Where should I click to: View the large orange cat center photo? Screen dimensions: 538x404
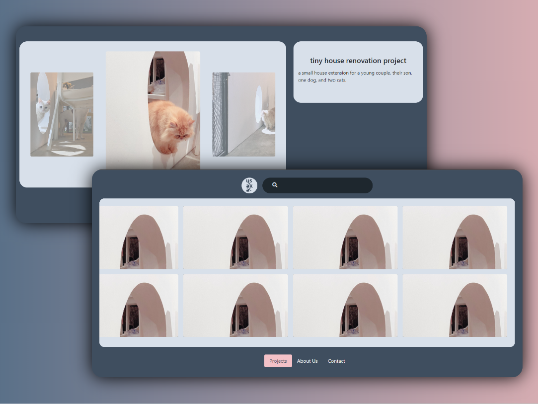click(153, 109)
